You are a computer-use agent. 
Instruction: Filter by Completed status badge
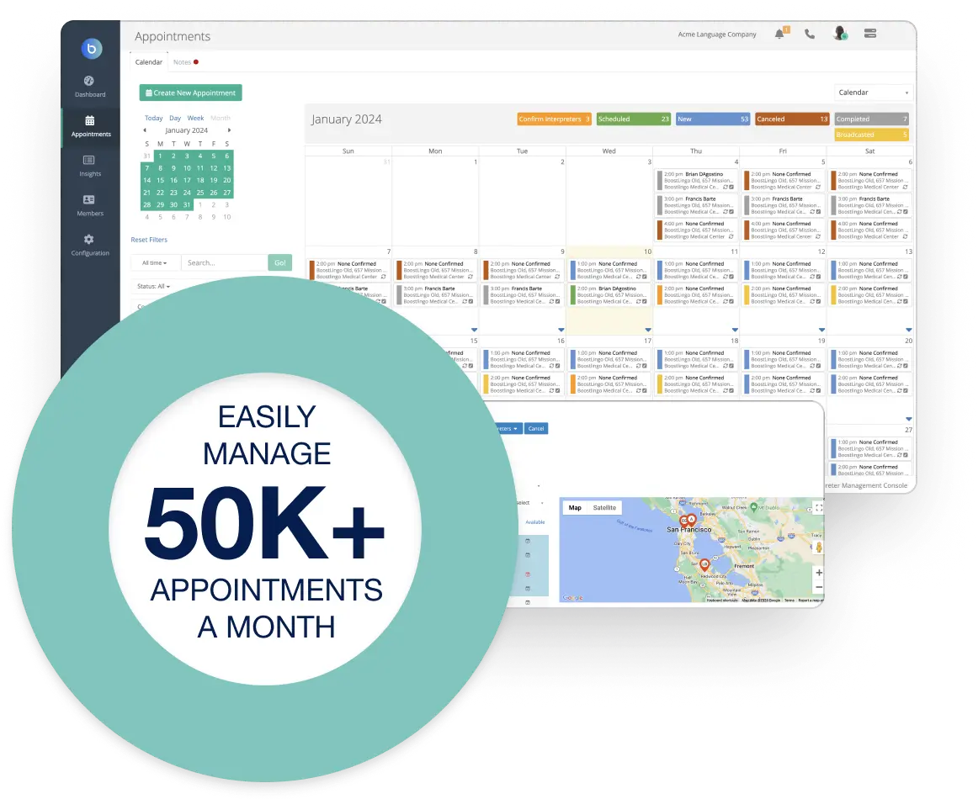click(x=871, y=119)
